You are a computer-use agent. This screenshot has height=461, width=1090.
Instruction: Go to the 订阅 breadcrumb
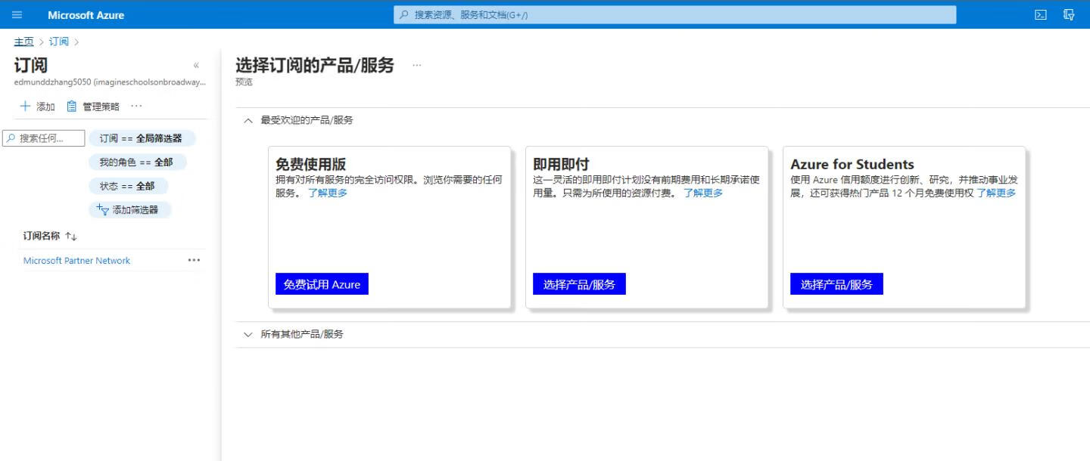[58, 42]
